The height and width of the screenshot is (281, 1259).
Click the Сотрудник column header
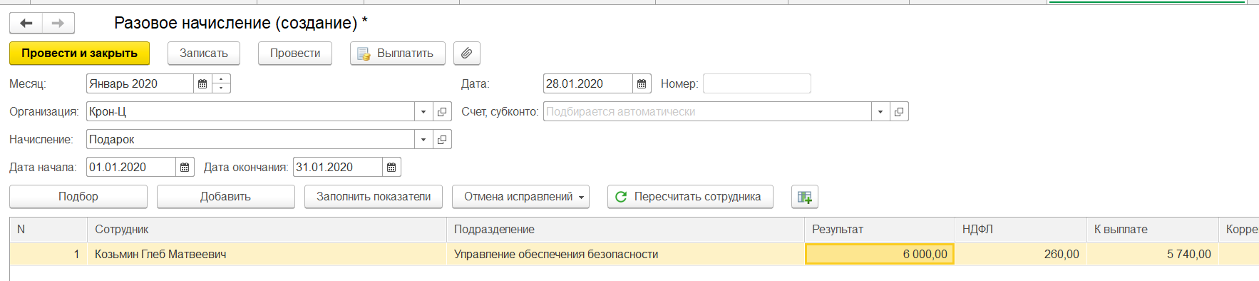point(267,230)
